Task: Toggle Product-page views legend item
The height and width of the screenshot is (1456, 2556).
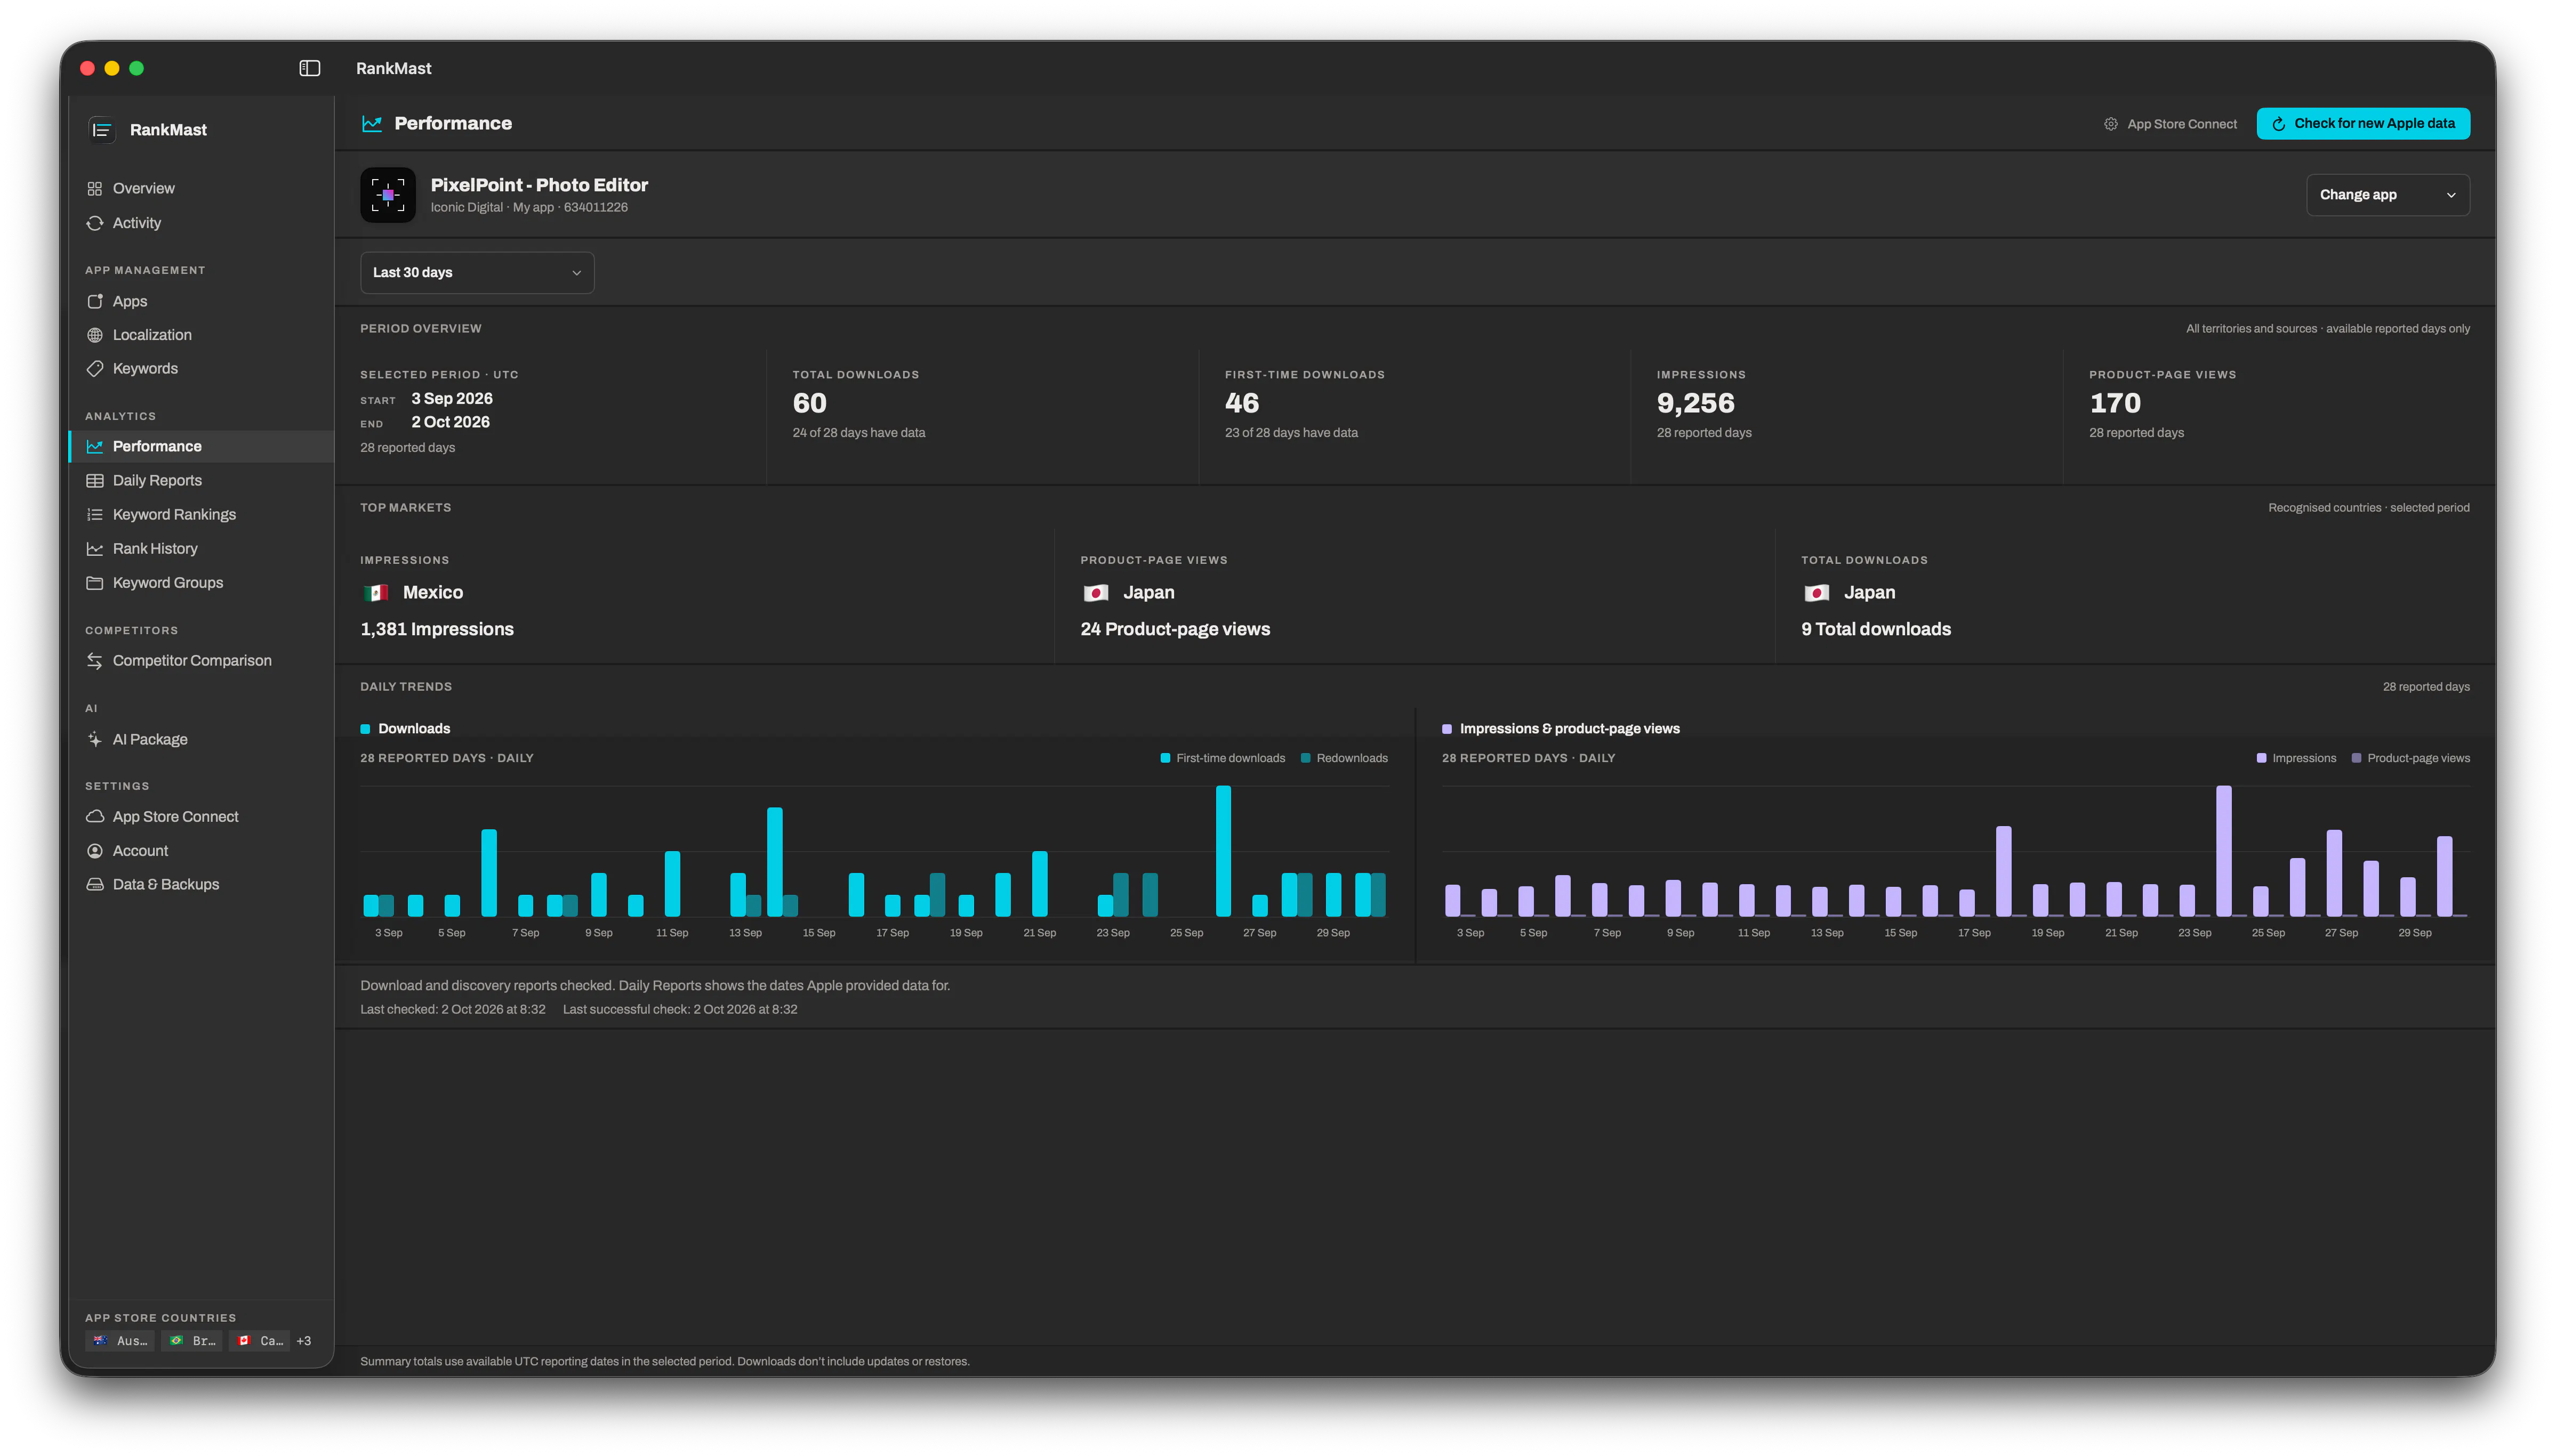Action: (2410, 758)
